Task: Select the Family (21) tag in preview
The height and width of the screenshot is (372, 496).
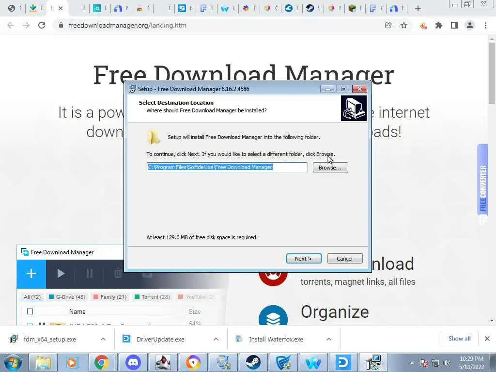Action: point(110,297)
